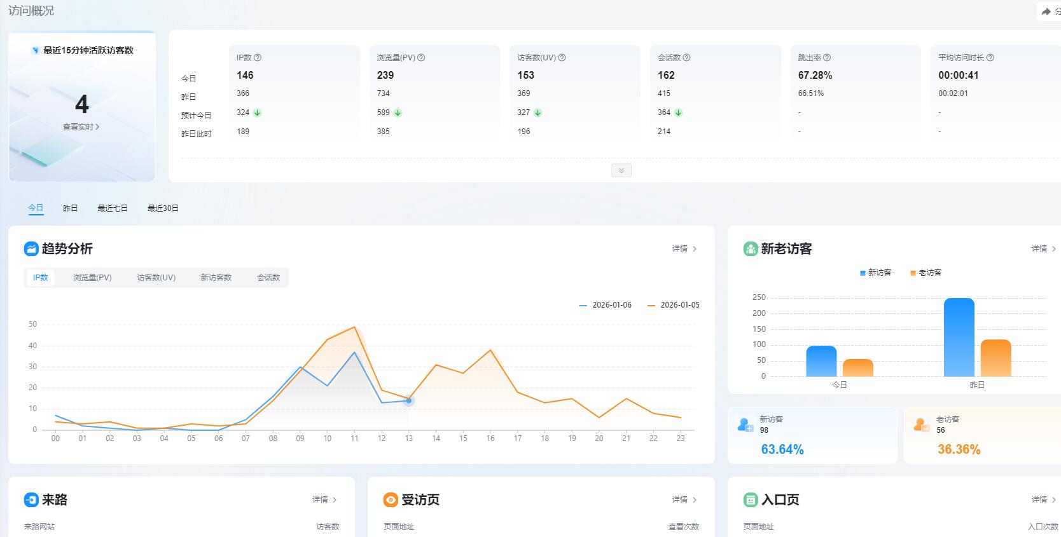Click the 老访客 orange legend swatch

[913, 273]
